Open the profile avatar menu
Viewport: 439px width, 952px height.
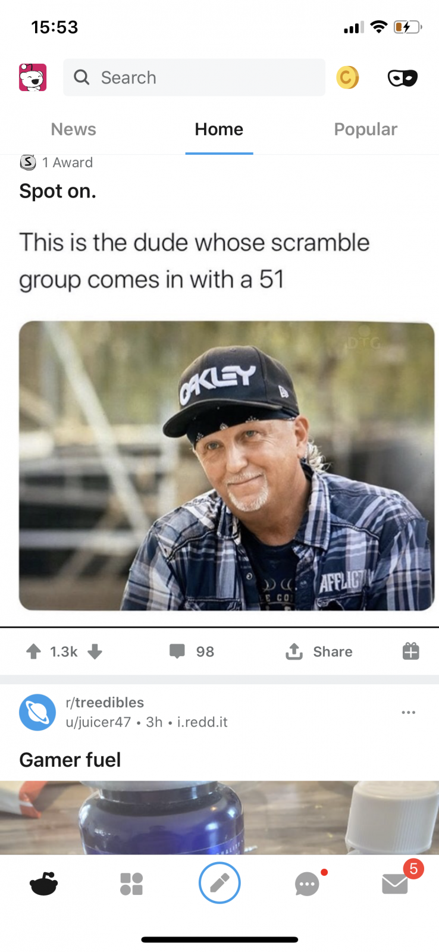tap(33, 77)
